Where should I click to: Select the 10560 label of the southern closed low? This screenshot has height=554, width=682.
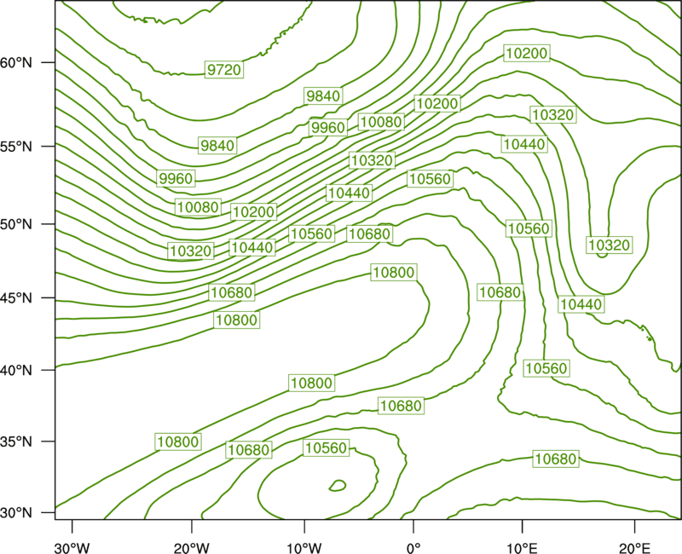coord(327,448)
